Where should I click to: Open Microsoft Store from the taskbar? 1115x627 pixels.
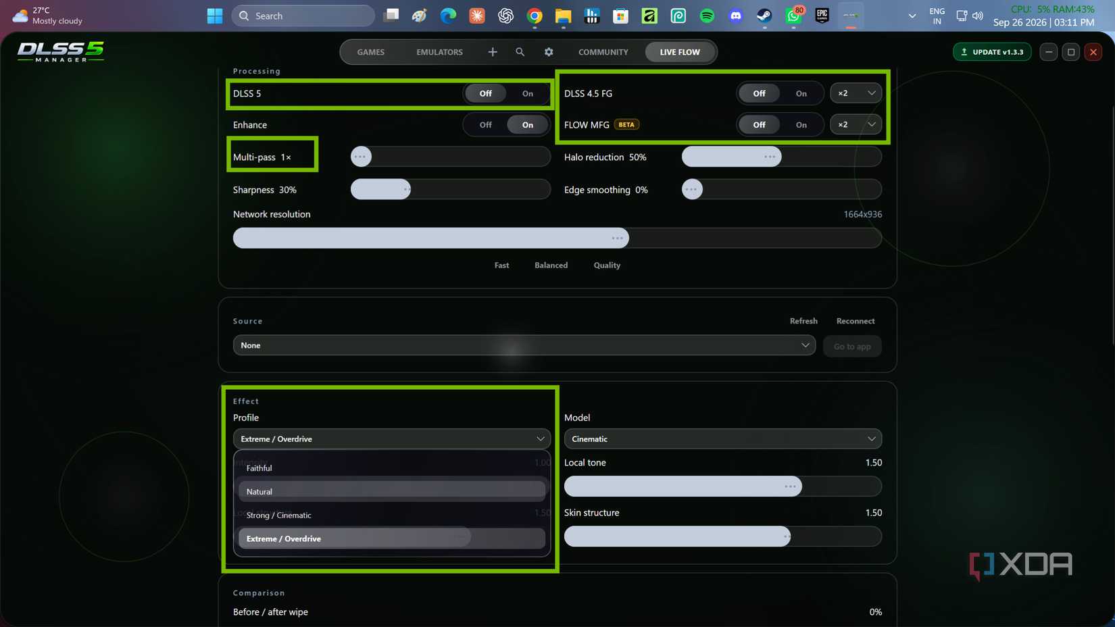tap(620, 16)
